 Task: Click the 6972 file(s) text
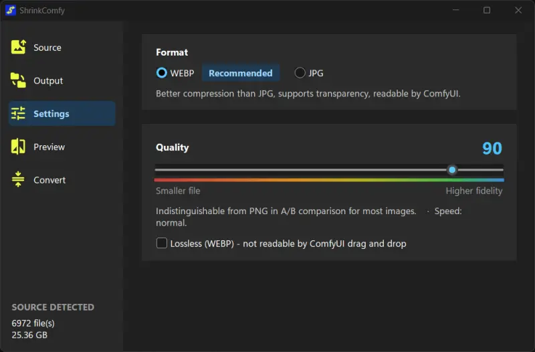pos(33,323)
